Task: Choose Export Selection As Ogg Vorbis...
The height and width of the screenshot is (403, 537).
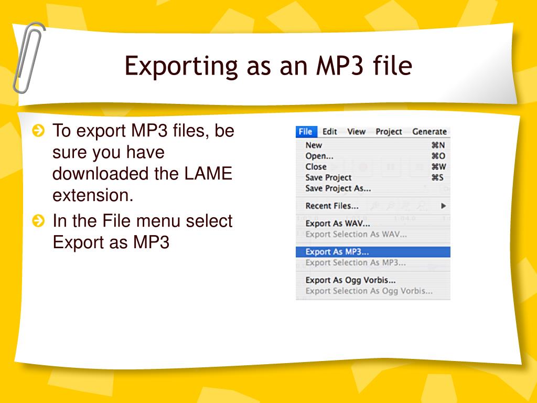Action: pos(373,291)
